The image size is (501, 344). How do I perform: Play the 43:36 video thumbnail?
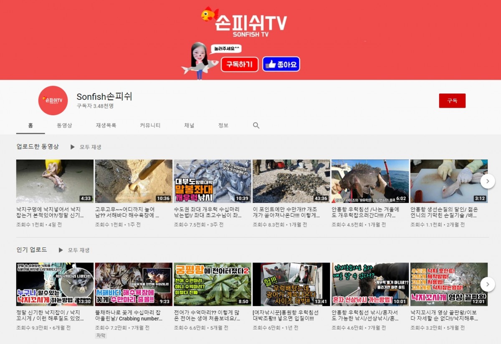coord(291,181)
